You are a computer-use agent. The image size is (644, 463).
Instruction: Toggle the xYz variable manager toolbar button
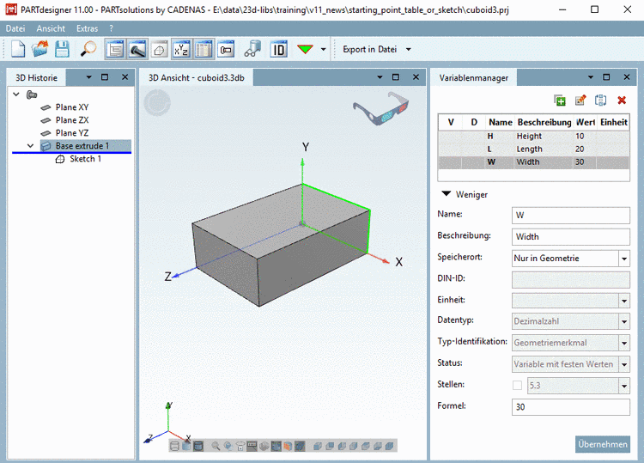[181, 50]
